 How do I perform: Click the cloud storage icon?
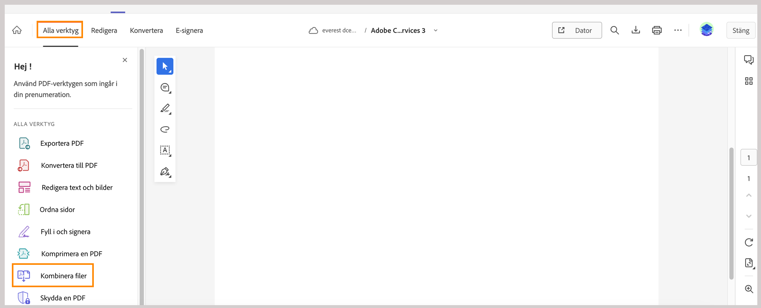pos(313,30)
